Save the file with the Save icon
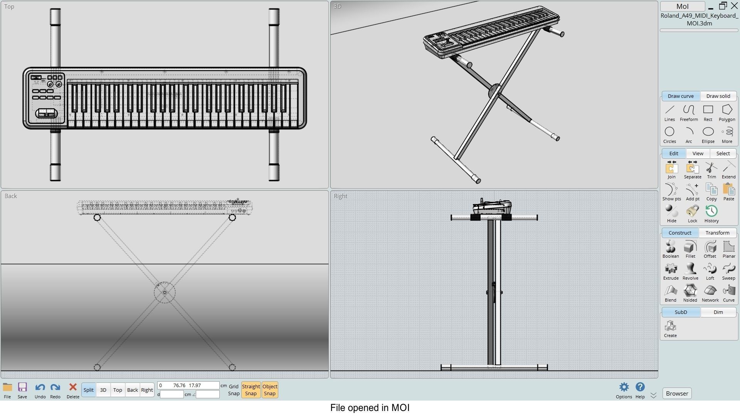 point(22,391)
